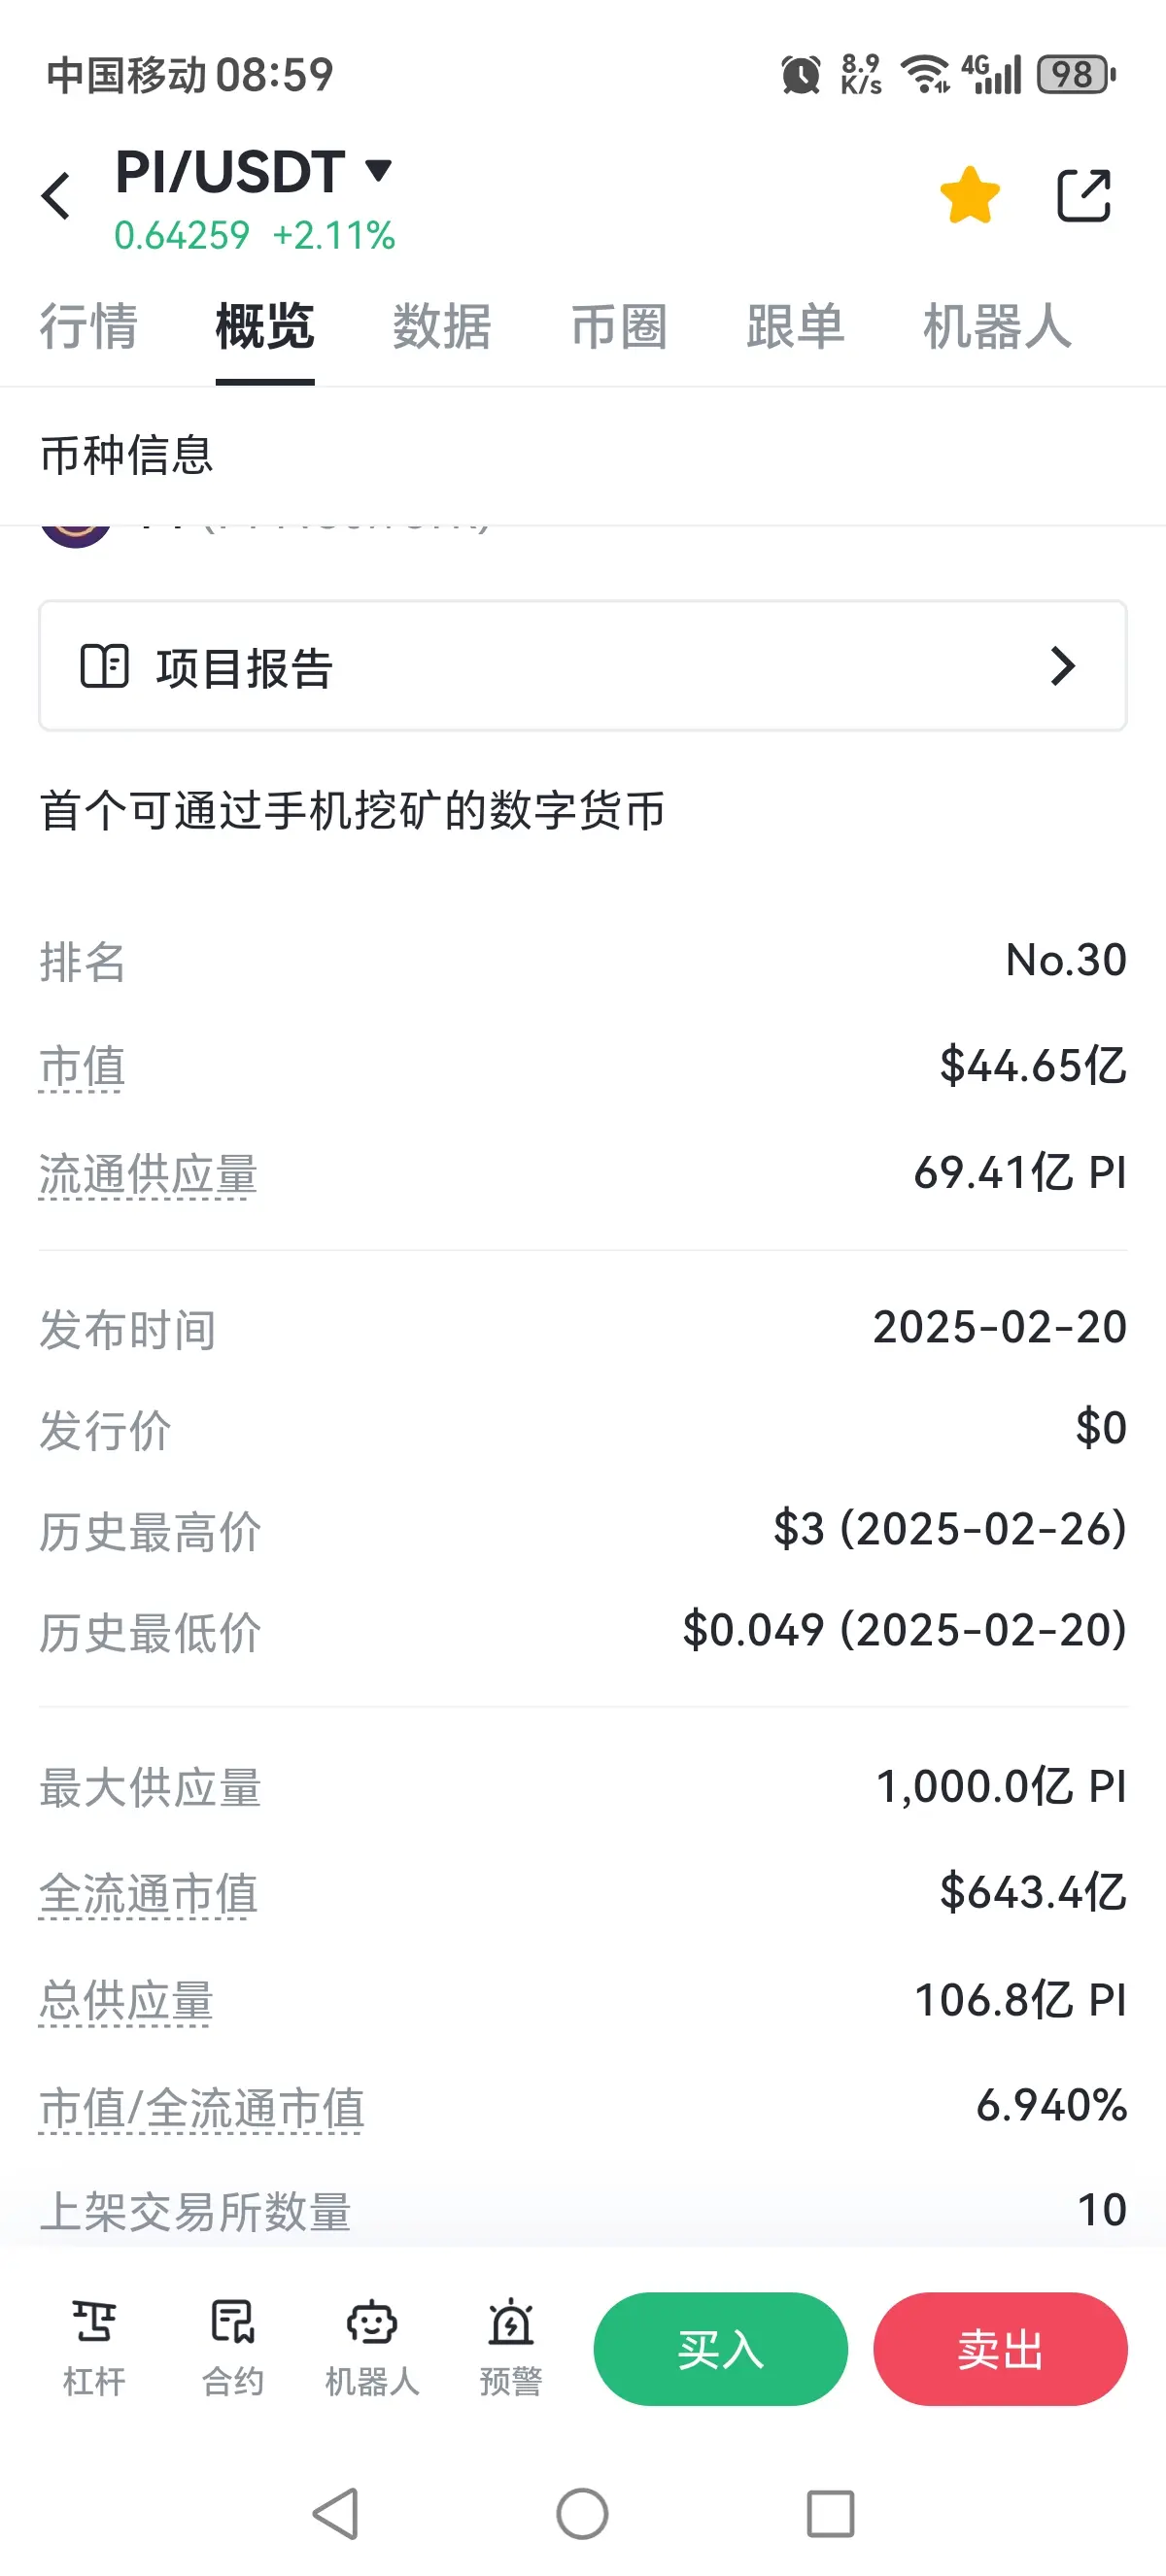Open the PI/USDT pair dropdown arrow
Screen dimensions: 1166x2576
[x=378, y=170]
